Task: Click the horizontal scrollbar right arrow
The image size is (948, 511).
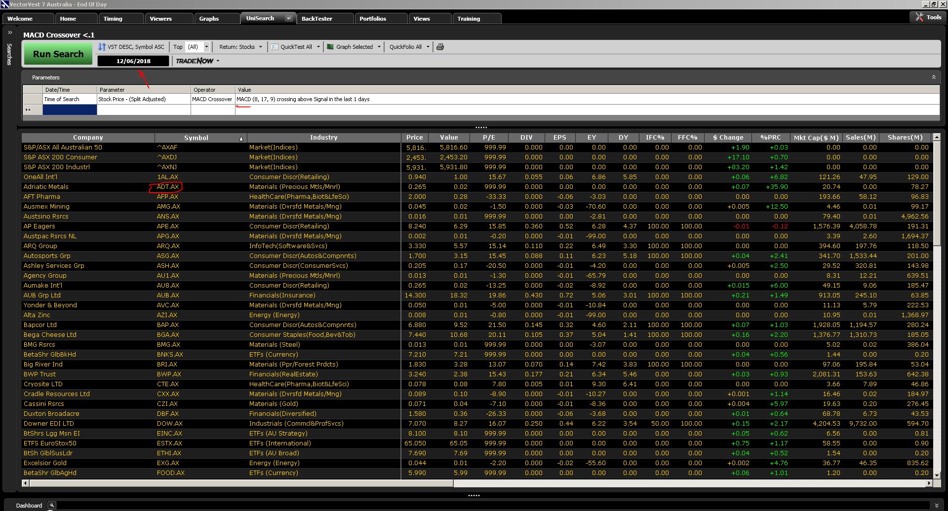Action: click(929, 483)
